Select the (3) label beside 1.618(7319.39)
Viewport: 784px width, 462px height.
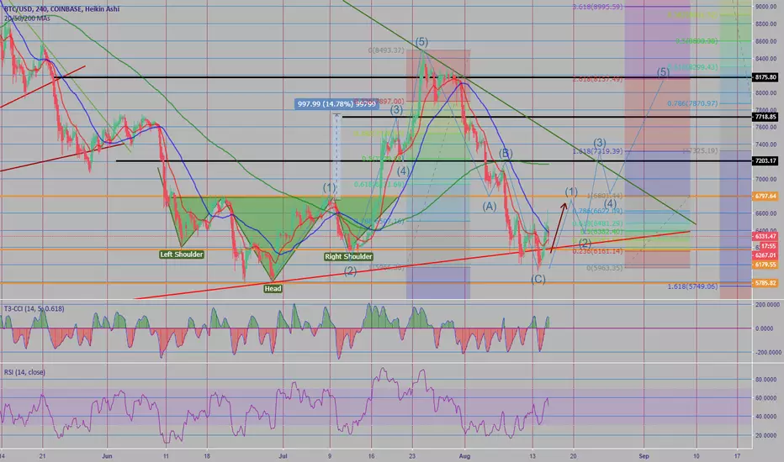(600, 143)
